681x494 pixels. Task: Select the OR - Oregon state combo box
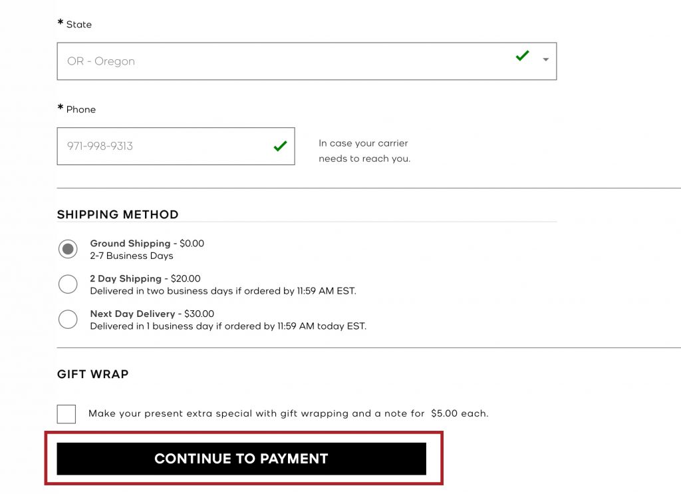pyautogui.click(x=286, y=61)
